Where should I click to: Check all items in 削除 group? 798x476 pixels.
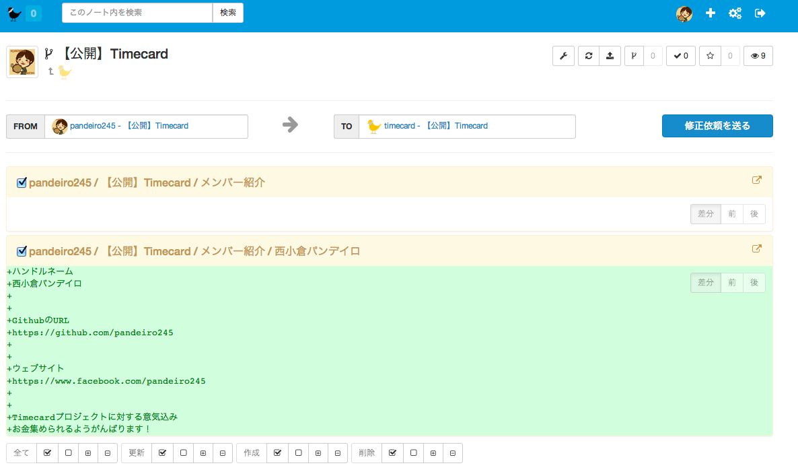(392, 453)
